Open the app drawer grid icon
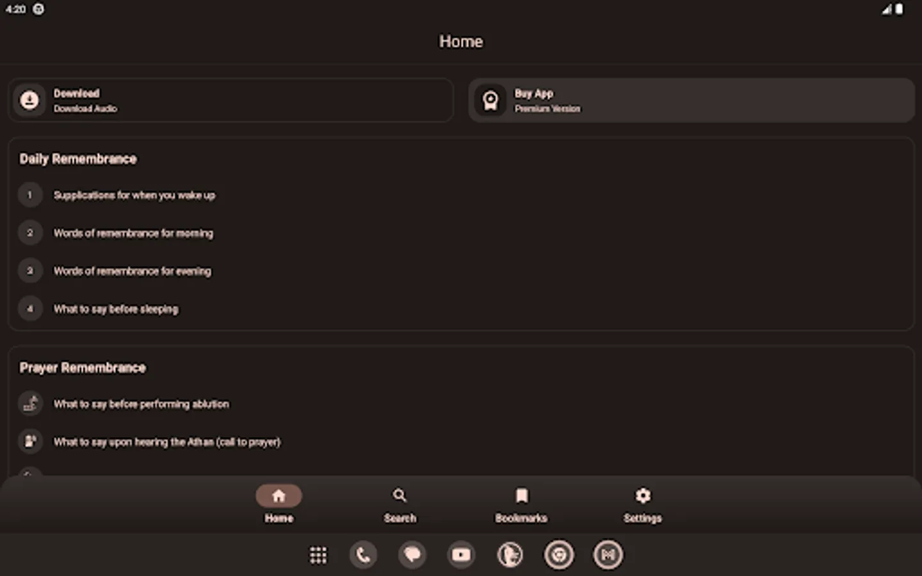 (318, 554)
